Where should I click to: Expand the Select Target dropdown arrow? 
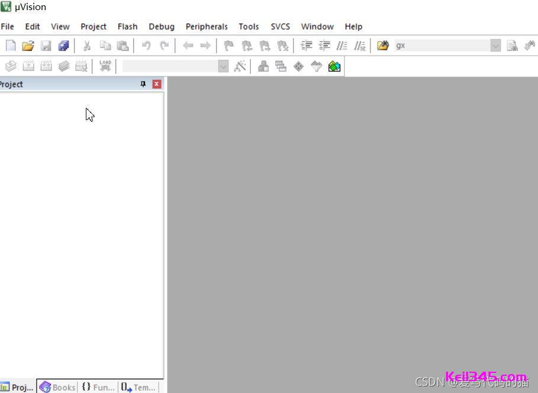[223, 66]
